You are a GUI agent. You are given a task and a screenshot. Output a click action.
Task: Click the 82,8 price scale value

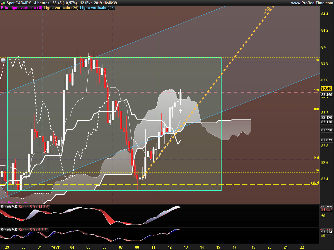pyautogui.click(x=325, y=146)
